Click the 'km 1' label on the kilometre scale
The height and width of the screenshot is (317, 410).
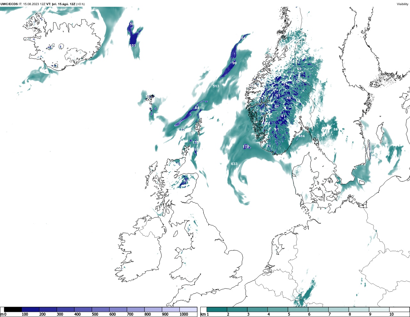[x=205, y=314]
